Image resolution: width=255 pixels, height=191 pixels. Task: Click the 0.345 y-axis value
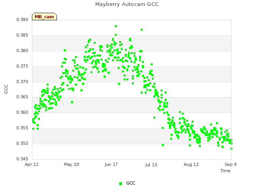[22, 159]
